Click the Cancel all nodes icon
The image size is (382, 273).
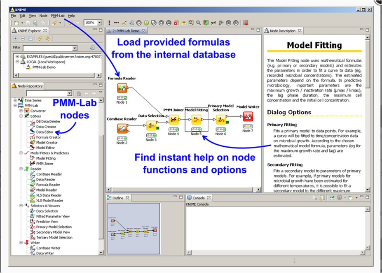coord(169,23)
